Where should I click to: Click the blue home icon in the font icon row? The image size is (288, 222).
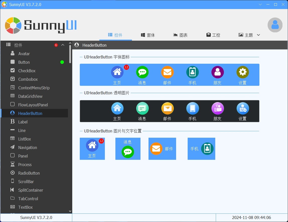(x=117, y=72)
